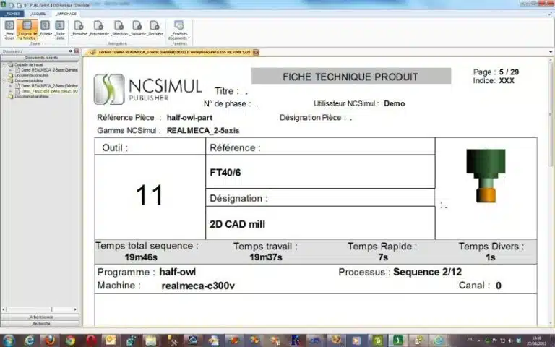Click the Échelle zoom icon
The image size is (555, 347).
tap(46, 27)
